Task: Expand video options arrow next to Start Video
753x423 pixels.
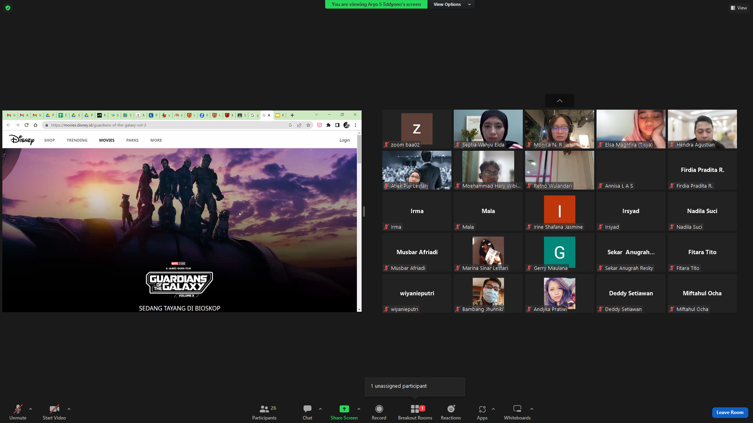Action: click(x=69, y=409)
